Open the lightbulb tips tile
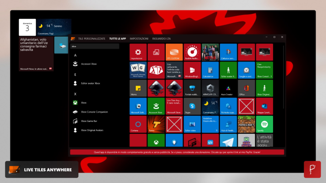The image size is (326, 183). [174, 140]
